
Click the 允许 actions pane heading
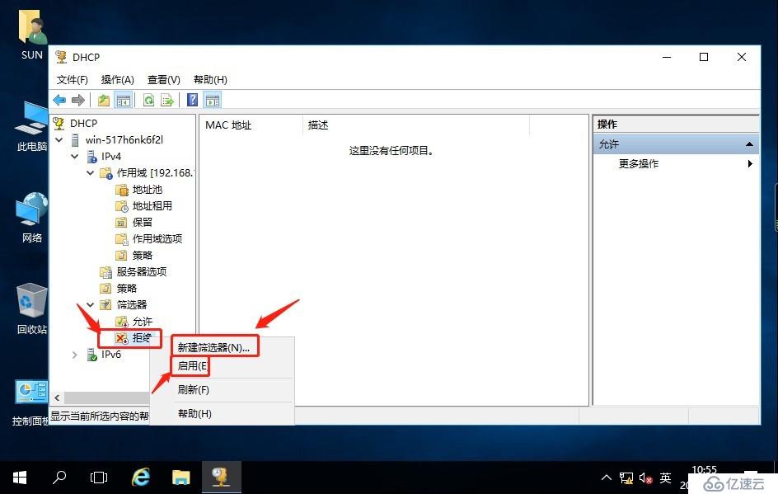tap(676, 144)
